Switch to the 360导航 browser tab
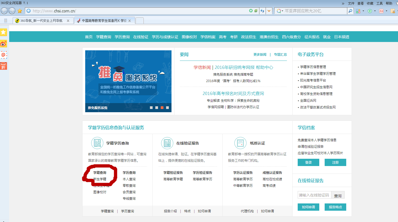This screenshot has width=398, height=222. coord(43,21)
